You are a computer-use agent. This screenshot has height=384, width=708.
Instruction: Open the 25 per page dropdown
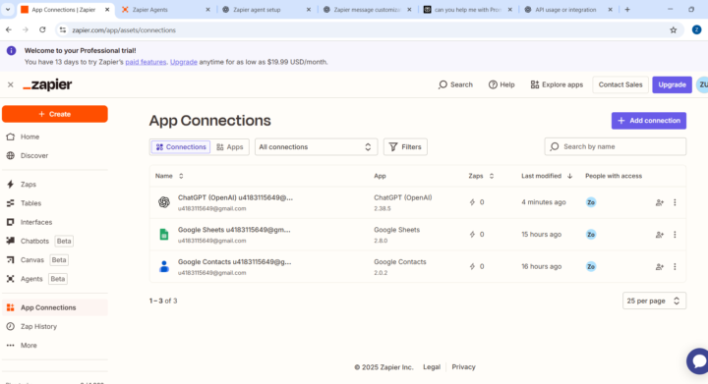point(654,301)
